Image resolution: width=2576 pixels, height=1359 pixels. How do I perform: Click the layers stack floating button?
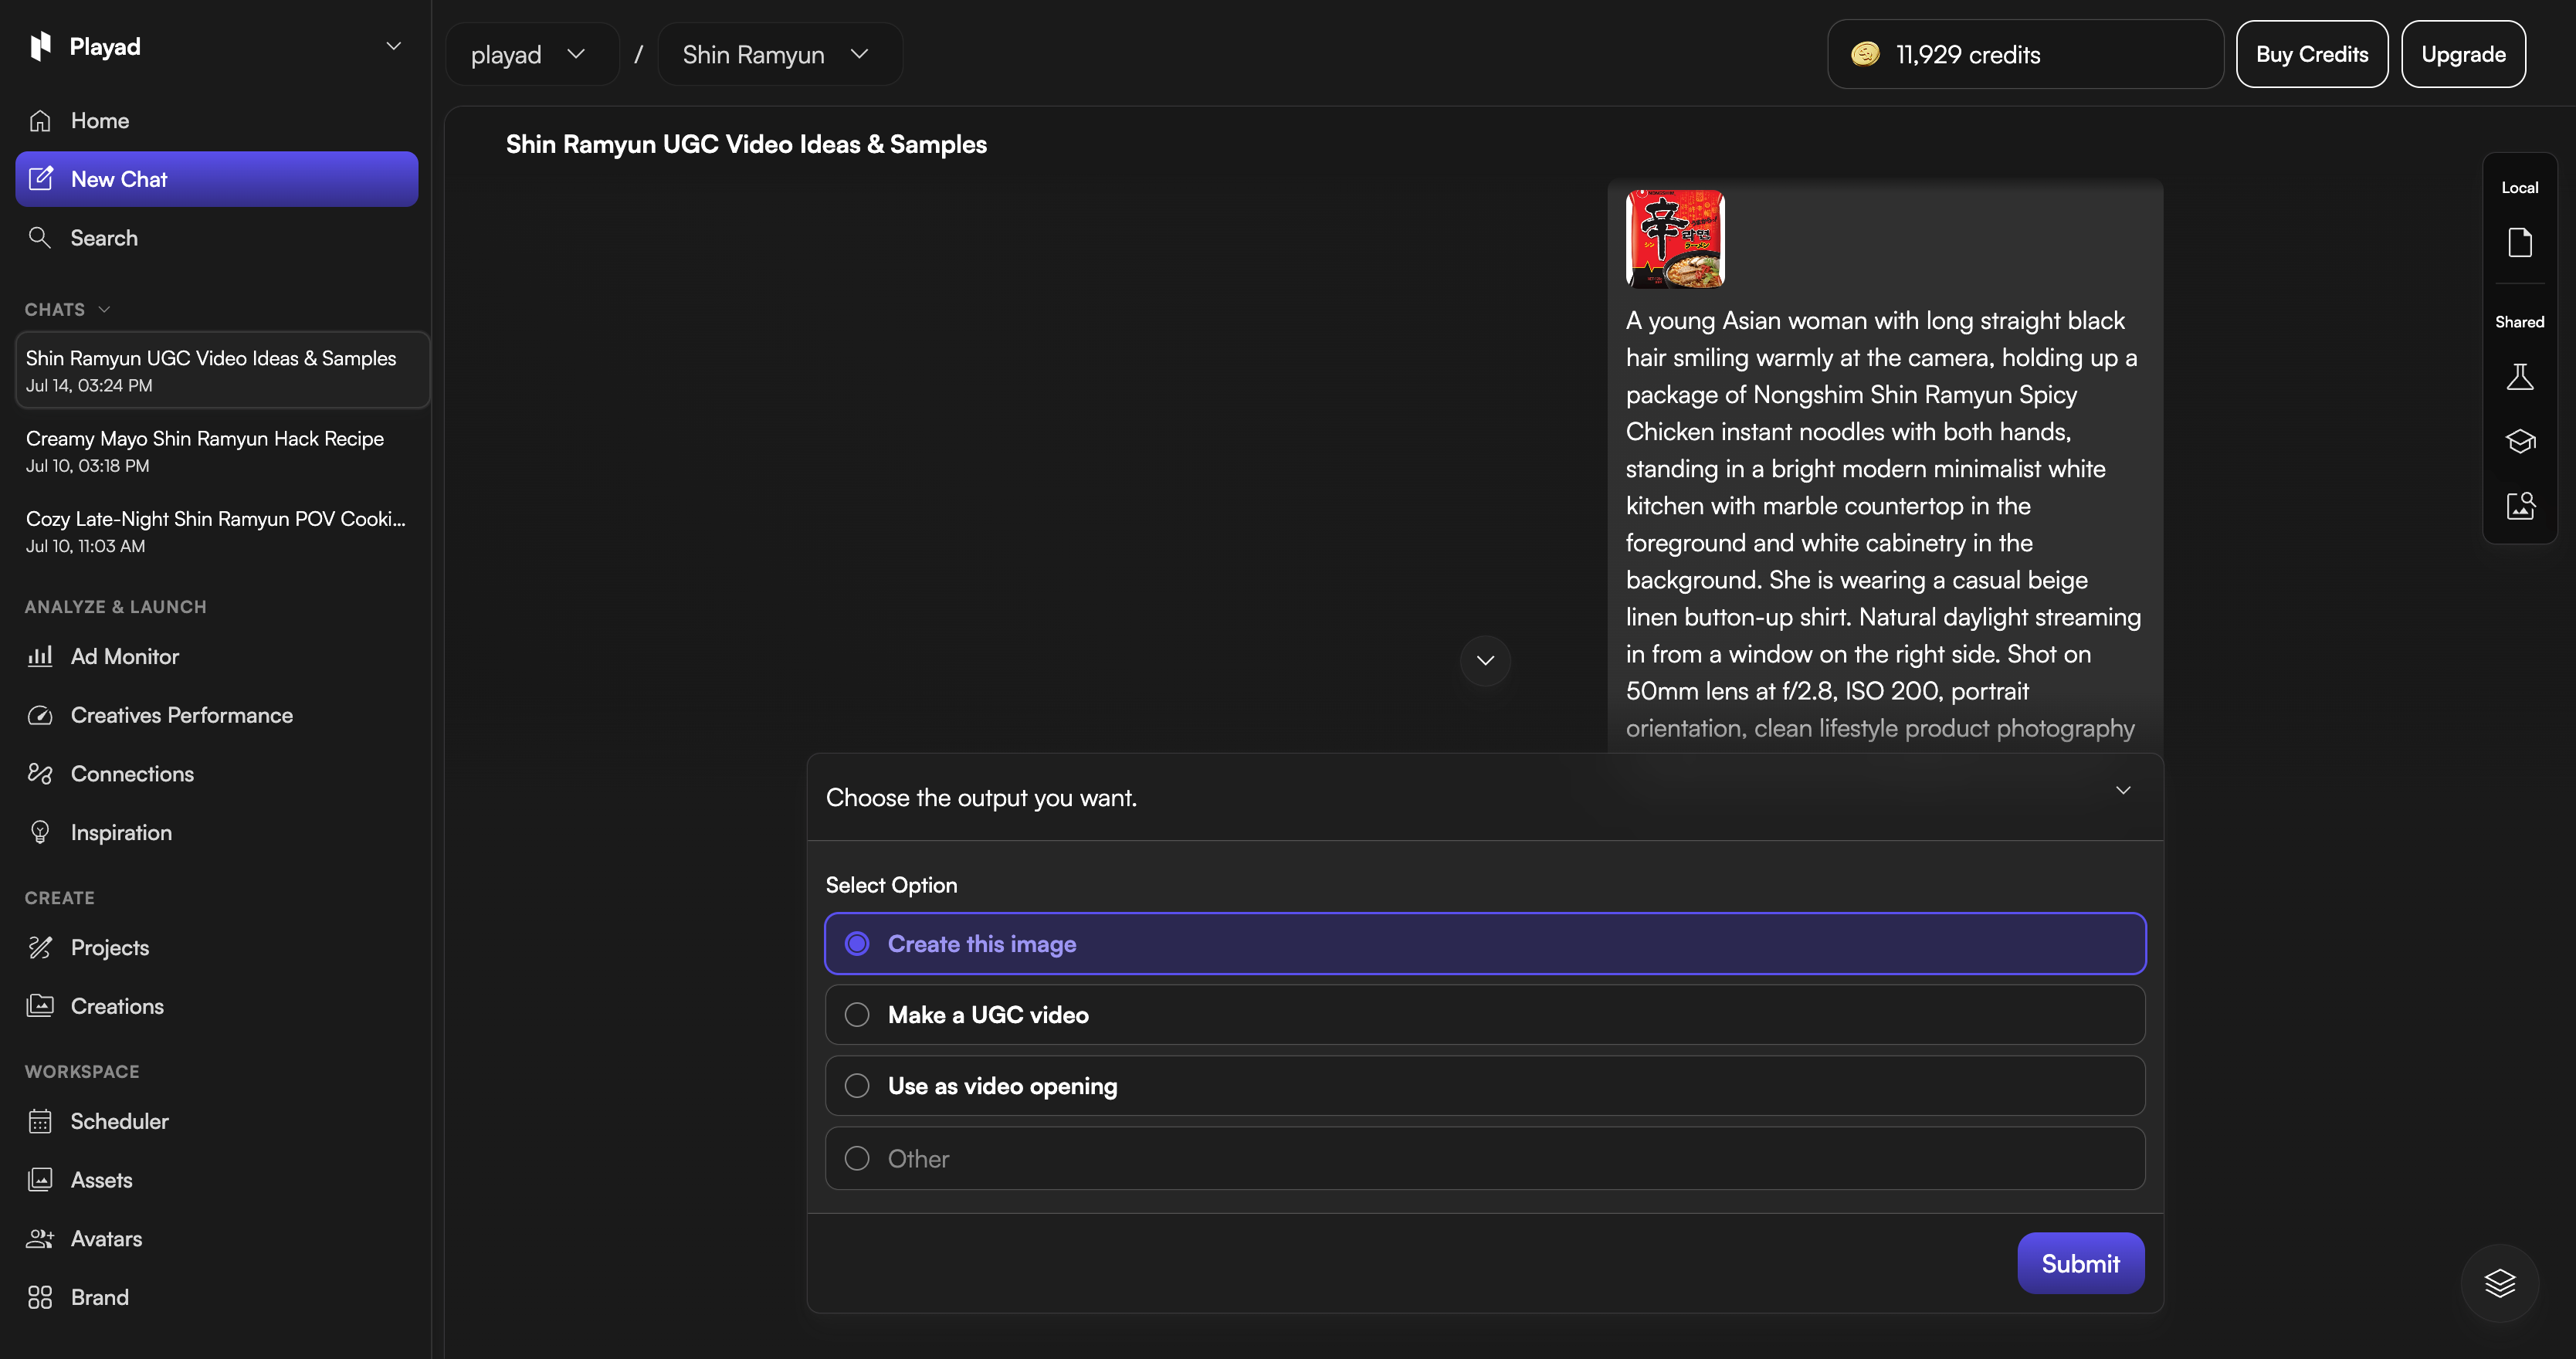(2500, 1283)
